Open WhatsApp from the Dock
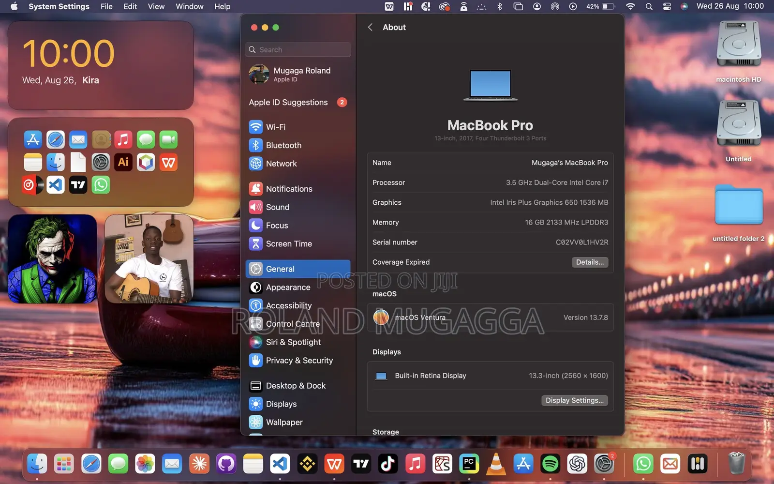 coord(643,464)
